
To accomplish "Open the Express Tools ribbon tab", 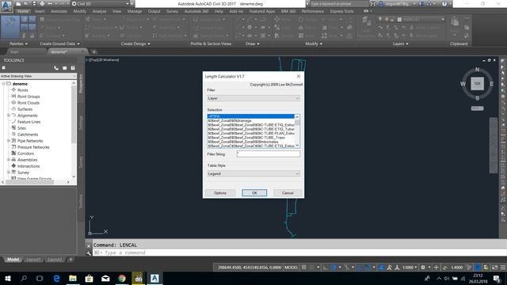I will pyautogui.click(x=341, y=11).
